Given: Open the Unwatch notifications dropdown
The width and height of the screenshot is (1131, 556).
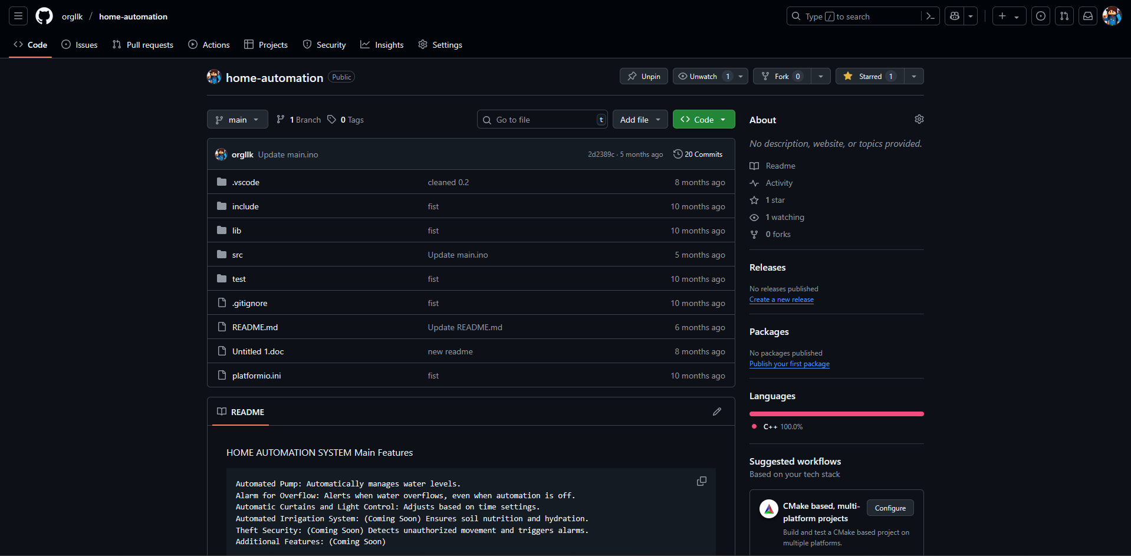Looking at the screenshot, I should pos(711,76).
